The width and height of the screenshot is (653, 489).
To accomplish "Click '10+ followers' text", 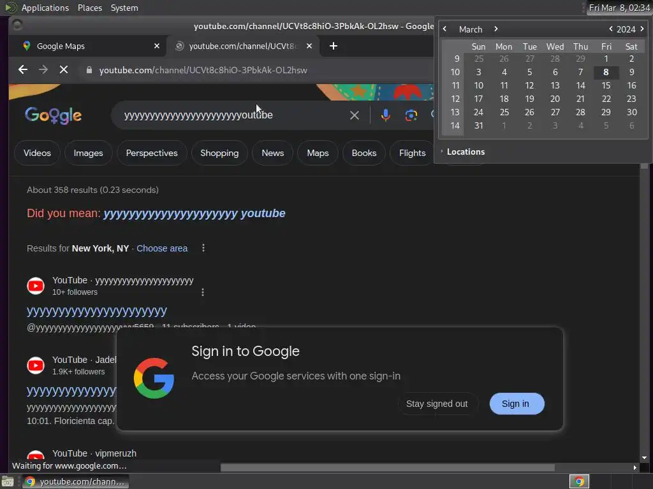I will coord(75,292).
